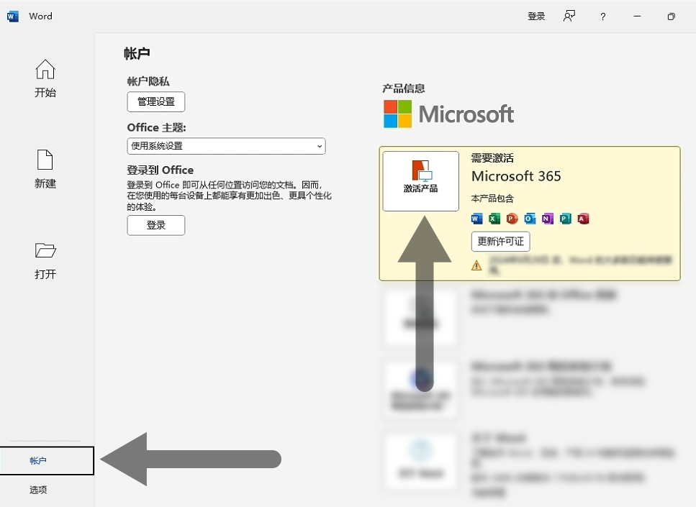The height and width of the screenshot is (507, 696).
Task: Click the PowerPoint icon in product list
Action: click(x=512, y=219)
